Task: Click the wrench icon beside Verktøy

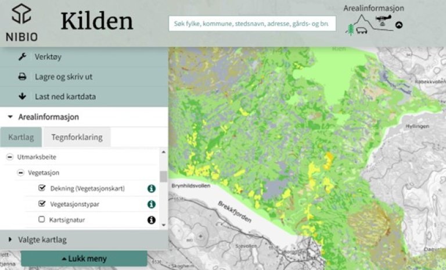Action: [23, 57]
